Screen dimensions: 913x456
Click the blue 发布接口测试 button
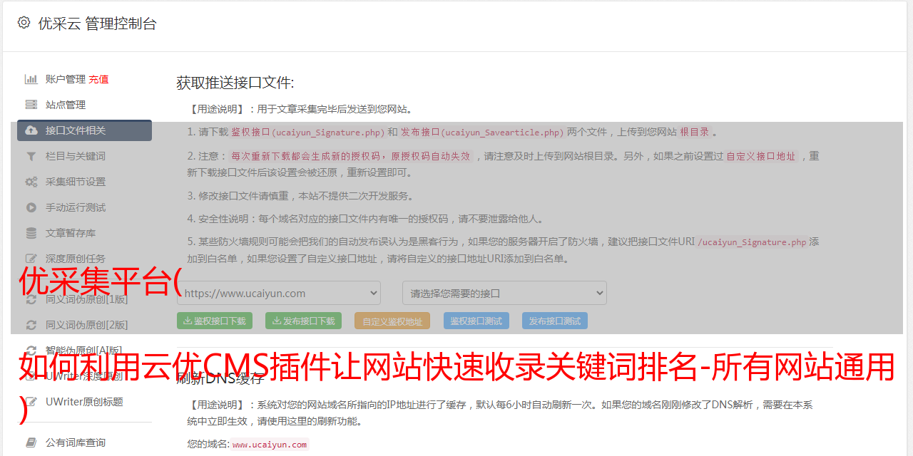[x=555, y=321]
